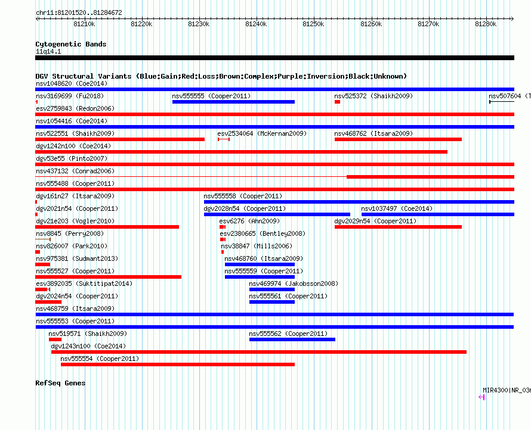Open nsv555527 (Cooper2011) label
Screen dimensions: 531x430
[75, 271]
